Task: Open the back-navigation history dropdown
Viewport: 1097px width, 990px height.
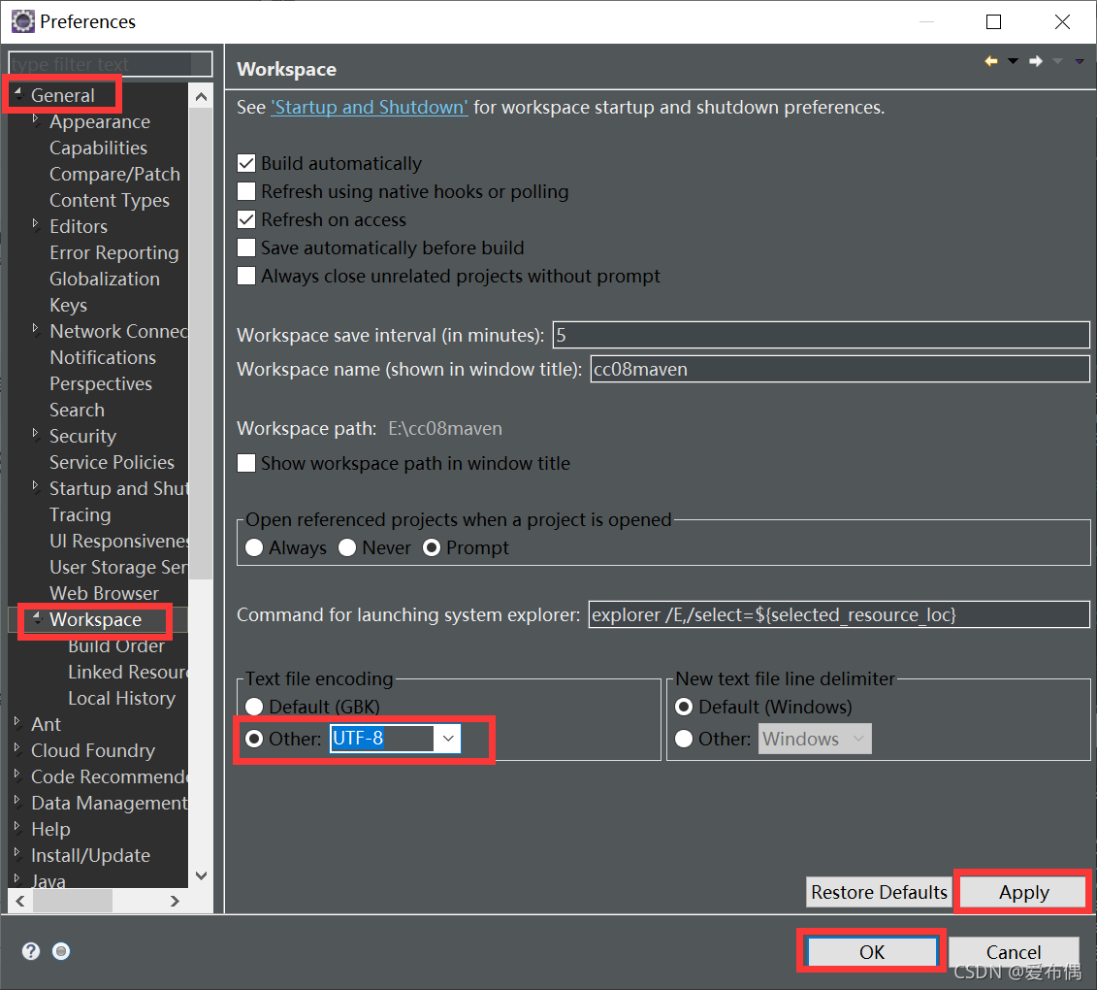Action: tap(1013, 61)
